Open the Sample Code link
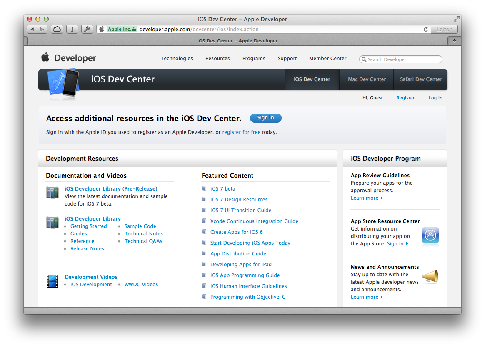The height and width of the screenshot is (347, 485). [x=140, y=226]
